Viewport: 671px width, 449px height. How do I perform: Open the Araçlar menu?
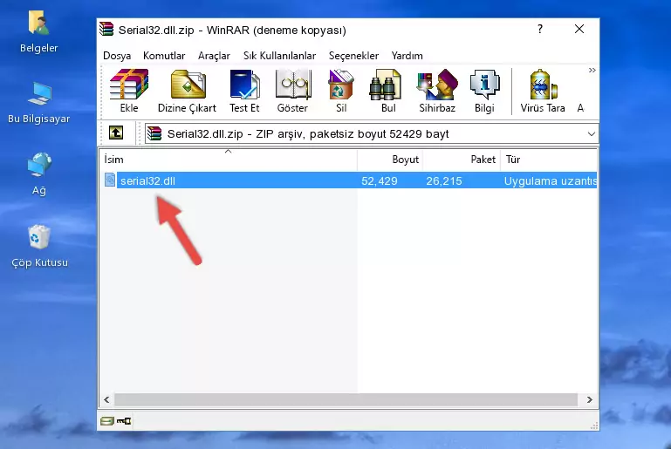pyautogui.click(x=214, y=56)
